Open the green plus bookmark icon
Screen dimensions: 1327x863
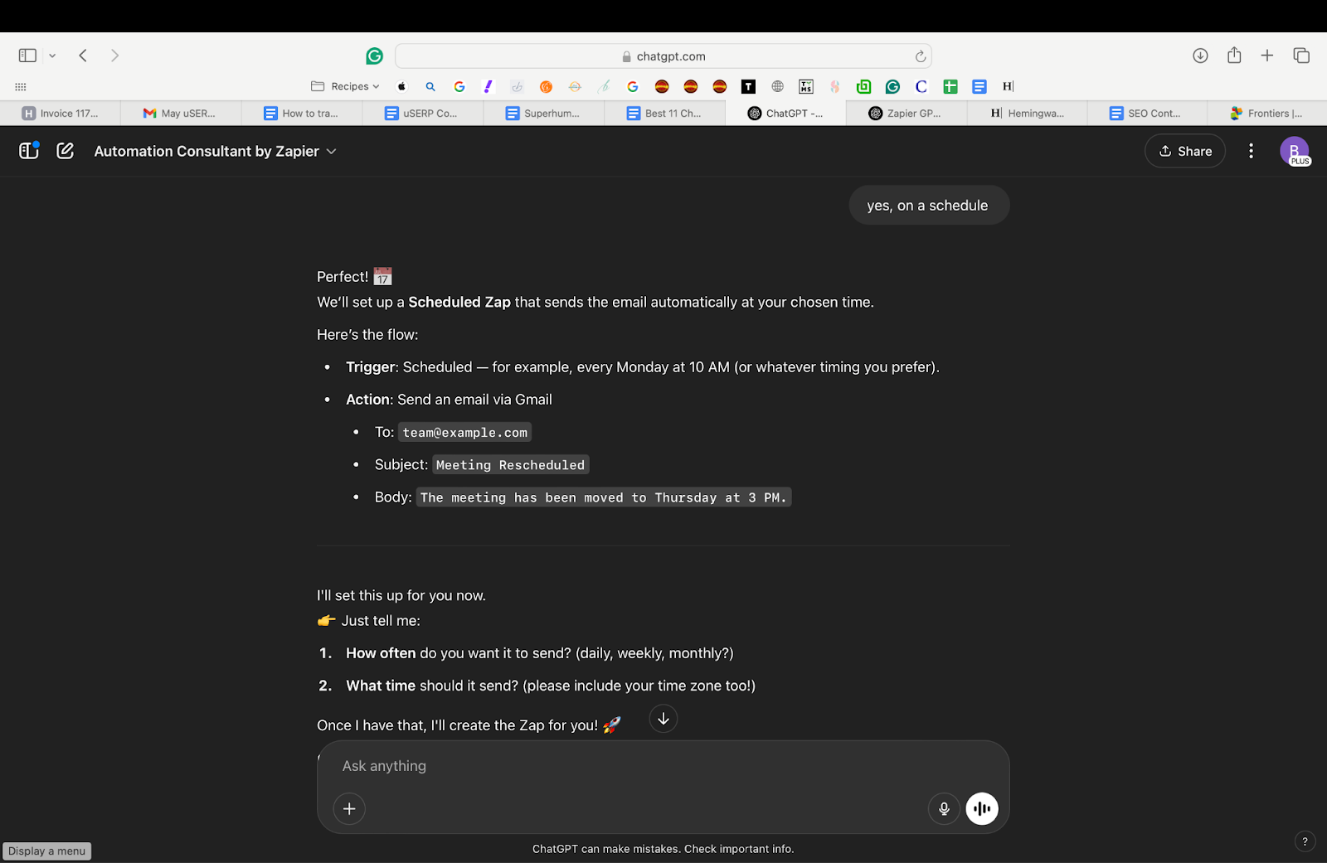coord(950,86)
